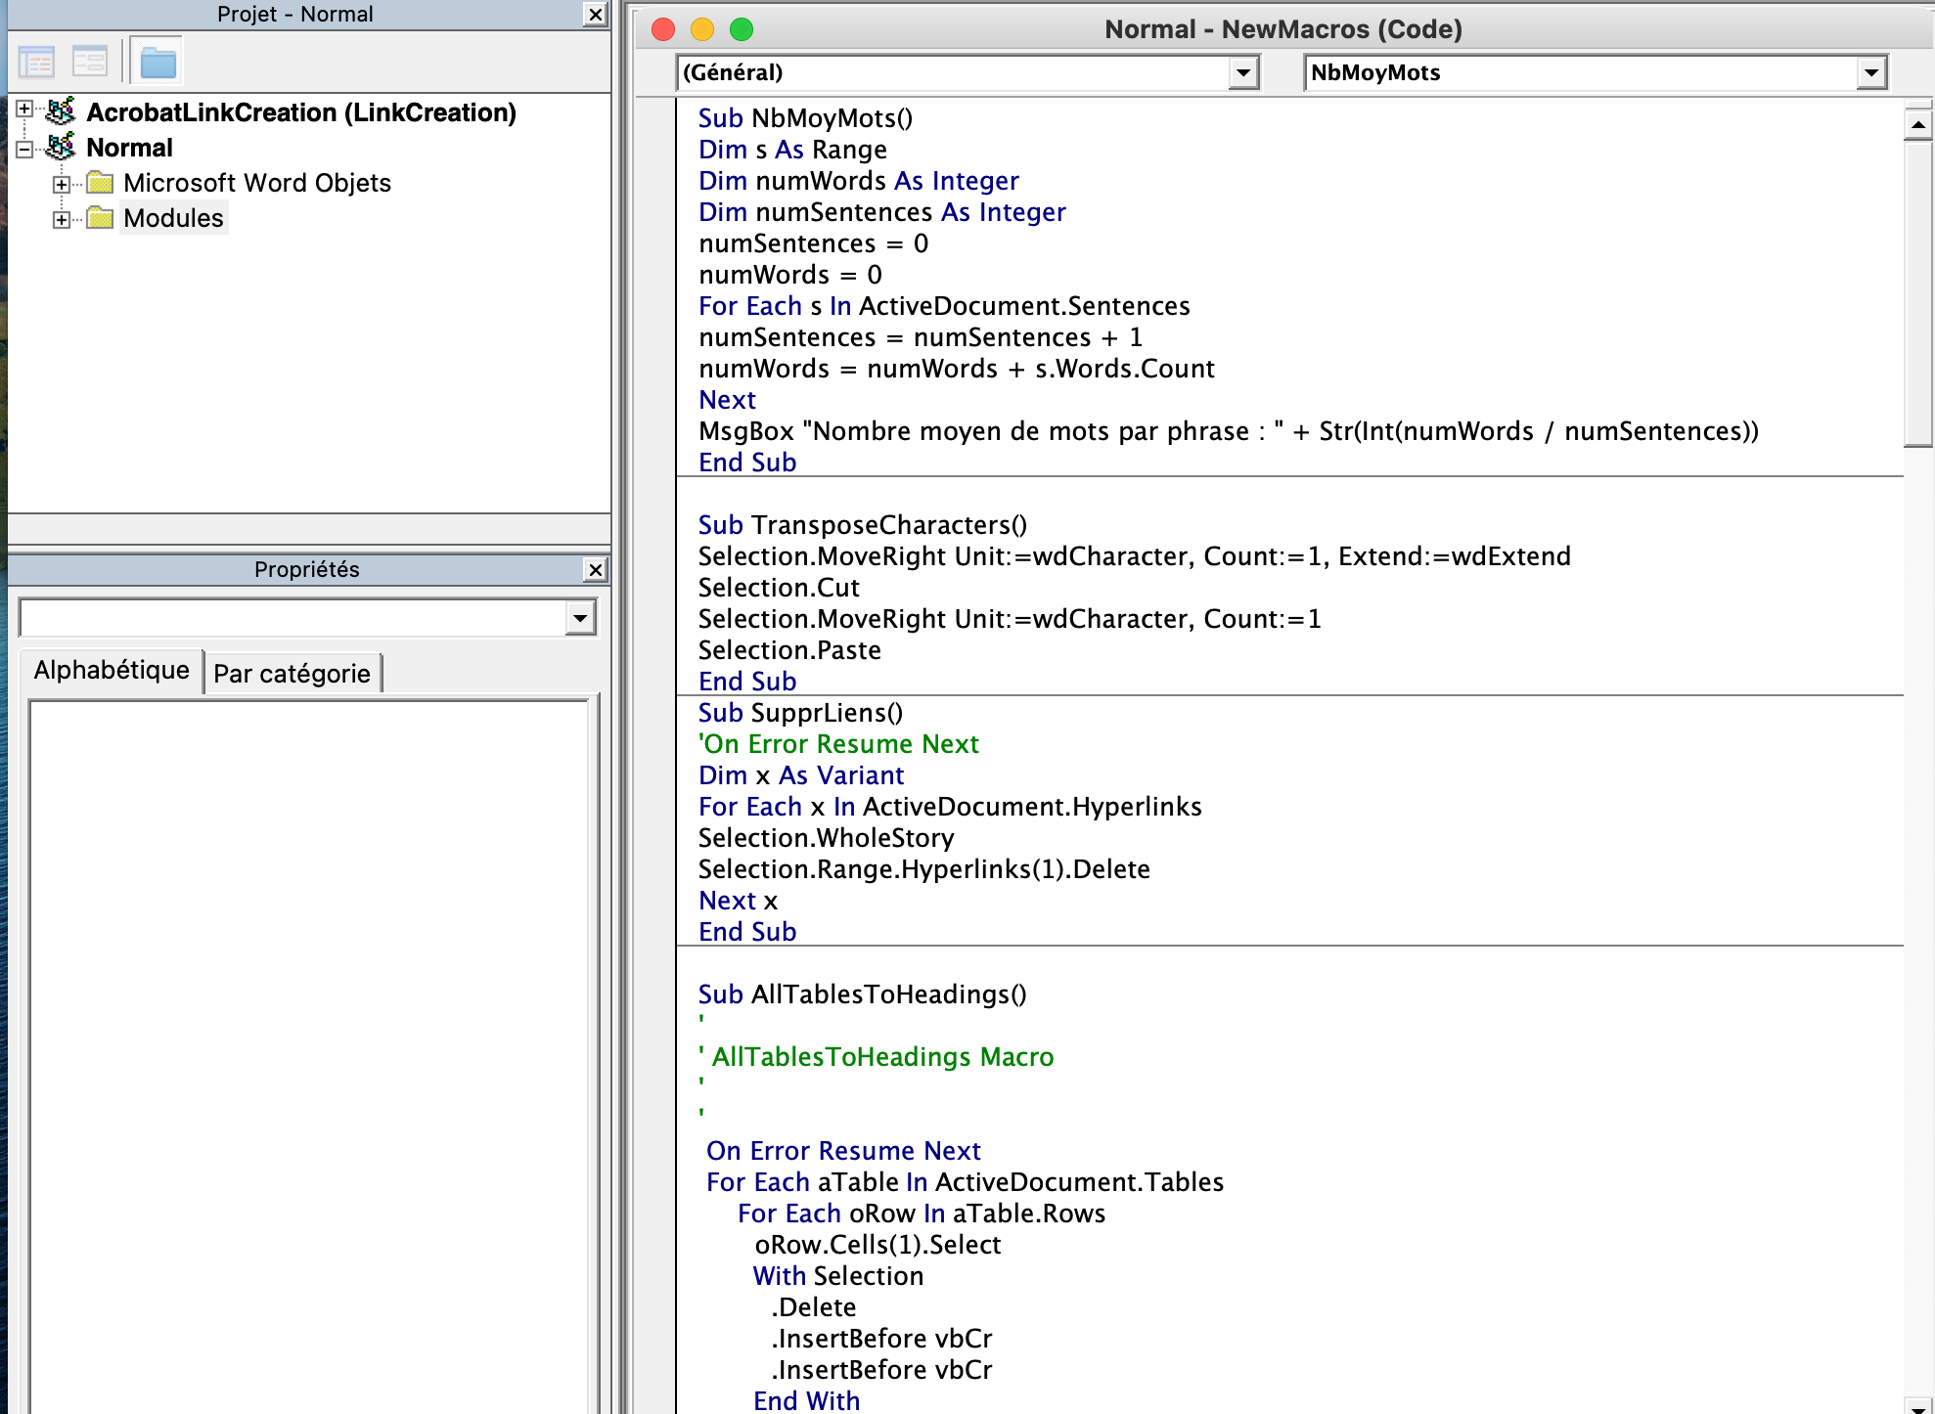This screenshot has height=1414, width=1935.
Task: Expand the AcrobatLinkCreation project node
Action: pyautogui.click(x=24, y=110)
